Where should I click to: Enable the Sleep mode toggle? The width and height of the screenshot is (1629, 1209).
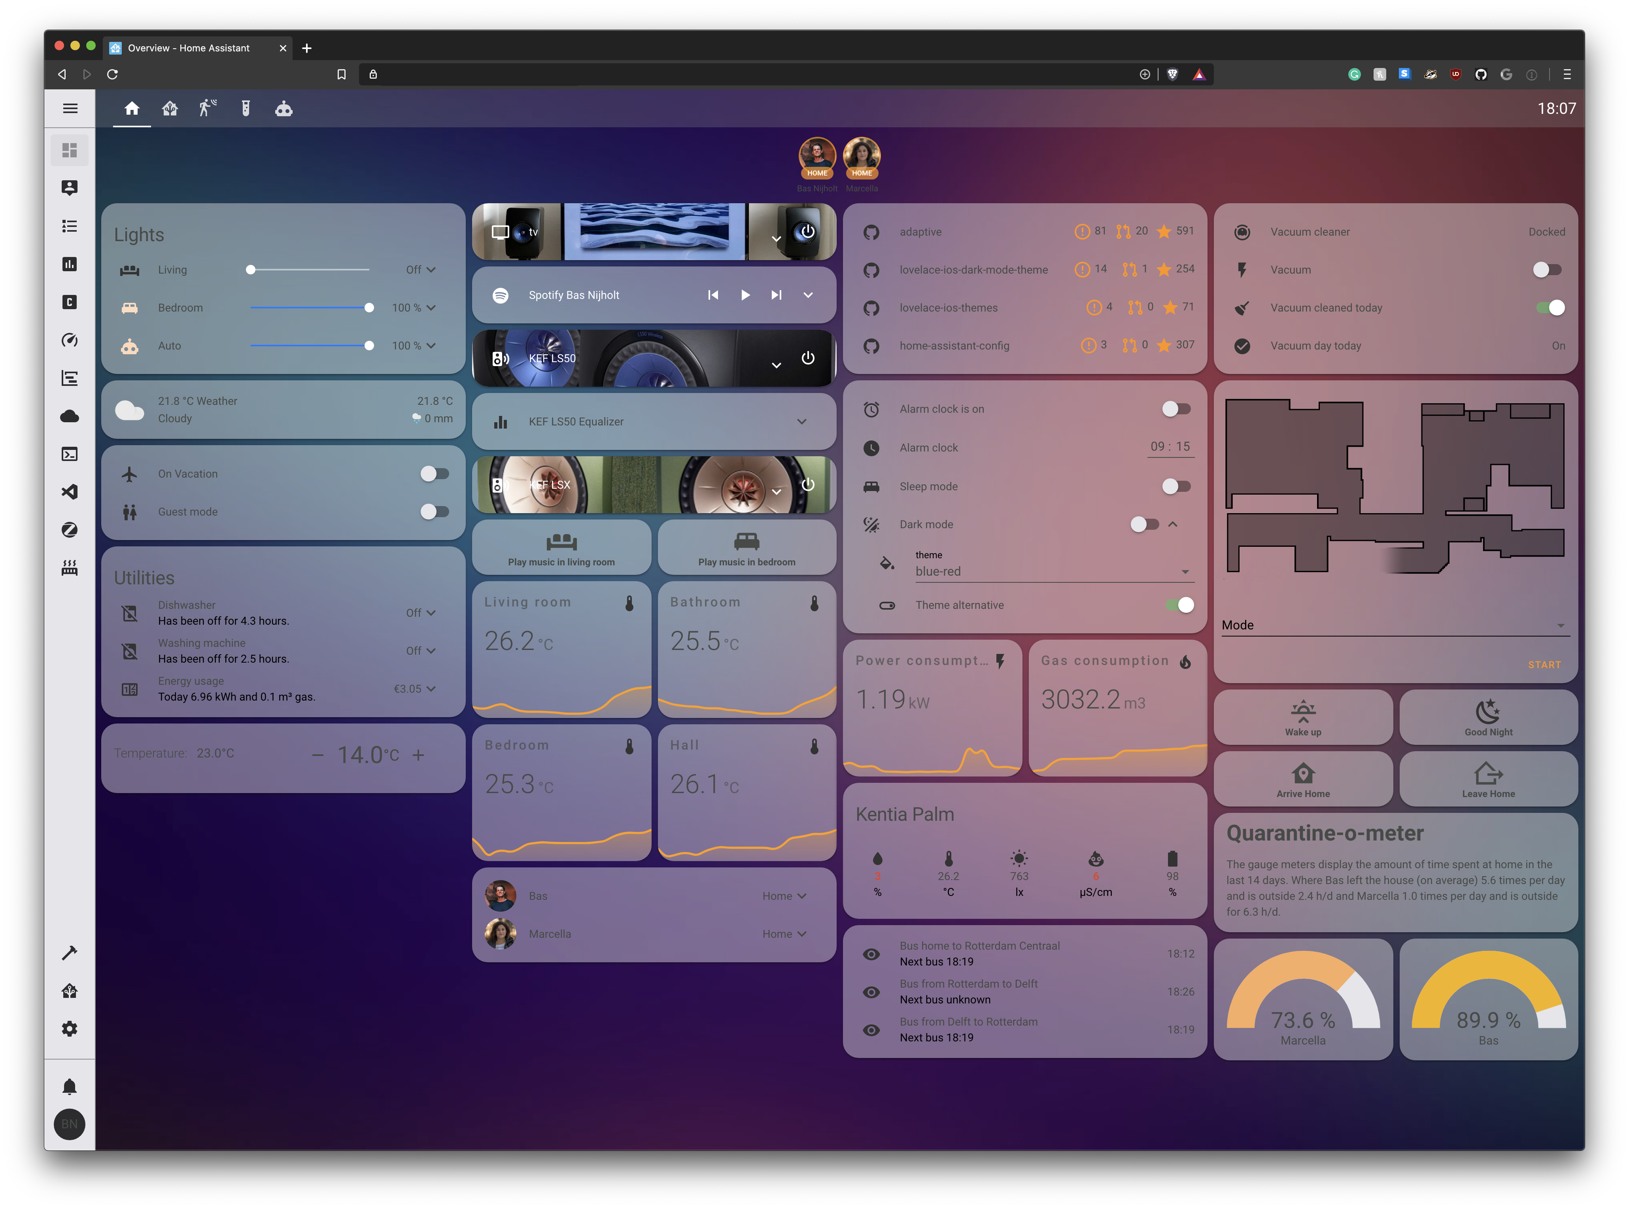coord(1176,486)
